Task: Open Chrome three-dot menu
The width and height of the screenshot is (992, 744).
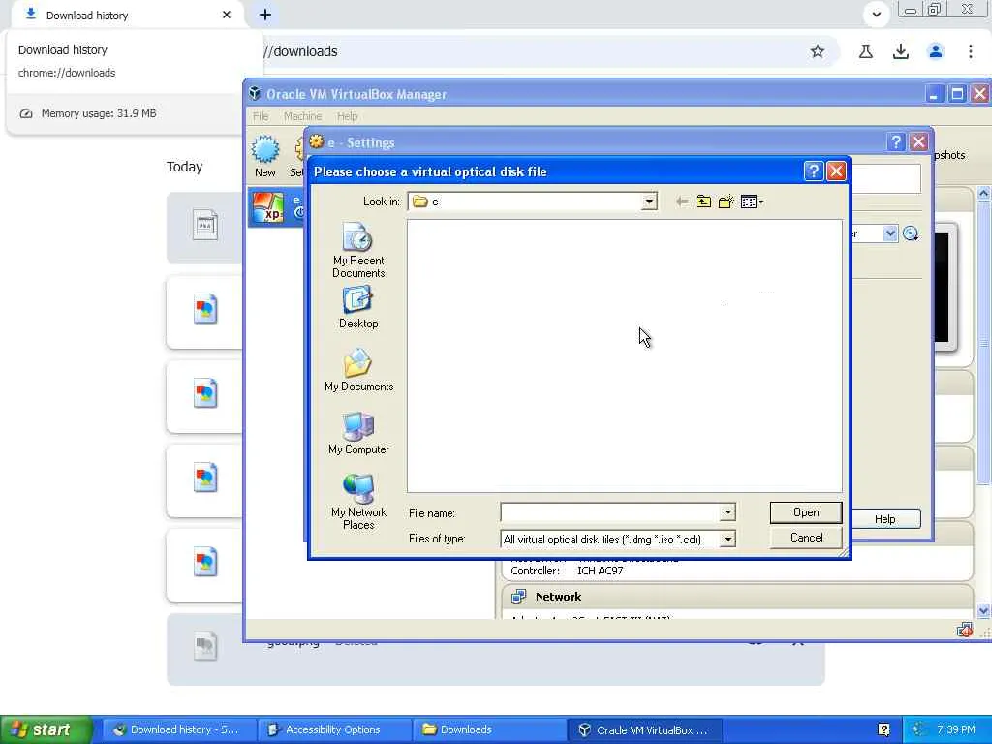Action: (x=971, y=51)
